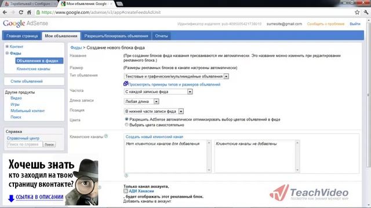This screenshot has width=371, height=208.
Task: Open Разрешить/блокировать объявления tab
Action: [116, 36]
